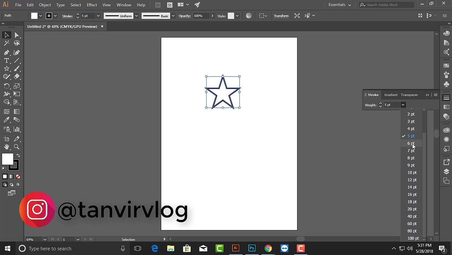The image size is (452, 255).
Task: Select the Selection tool arrow
Action: coord(6,35)
